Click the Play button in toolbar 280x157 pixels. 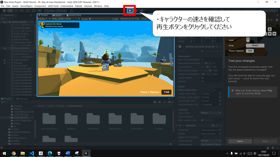coord(130,10)
